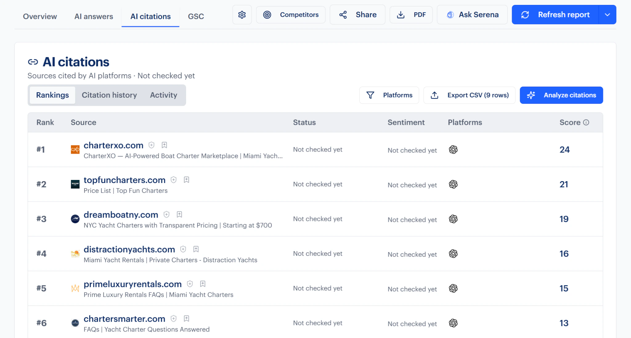631x338 pixels.
Task: Click the ChatGPT platform icon in dreamboatny.com row
Action: tap(453, 219)
